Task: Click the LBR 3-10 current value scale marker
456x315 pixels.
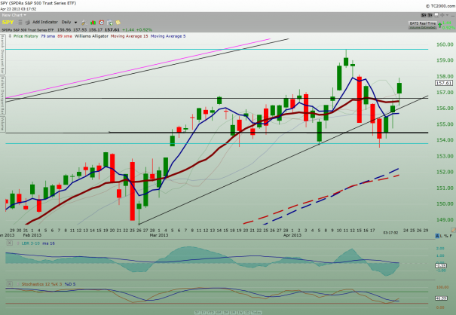Action: pos(441,265)
